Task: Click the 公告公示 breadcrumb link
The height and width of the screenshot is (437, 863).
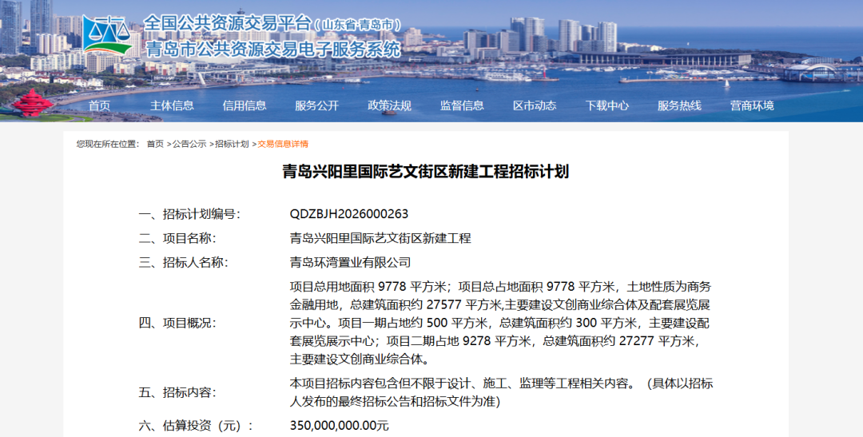Action: tap(189, 144)
